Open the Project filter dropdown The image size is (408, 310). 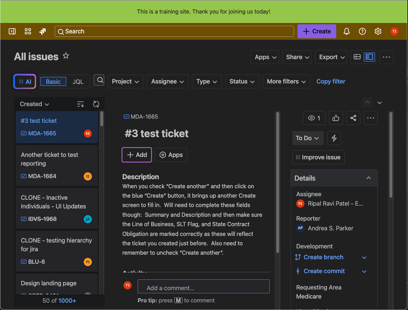point(125,82)
